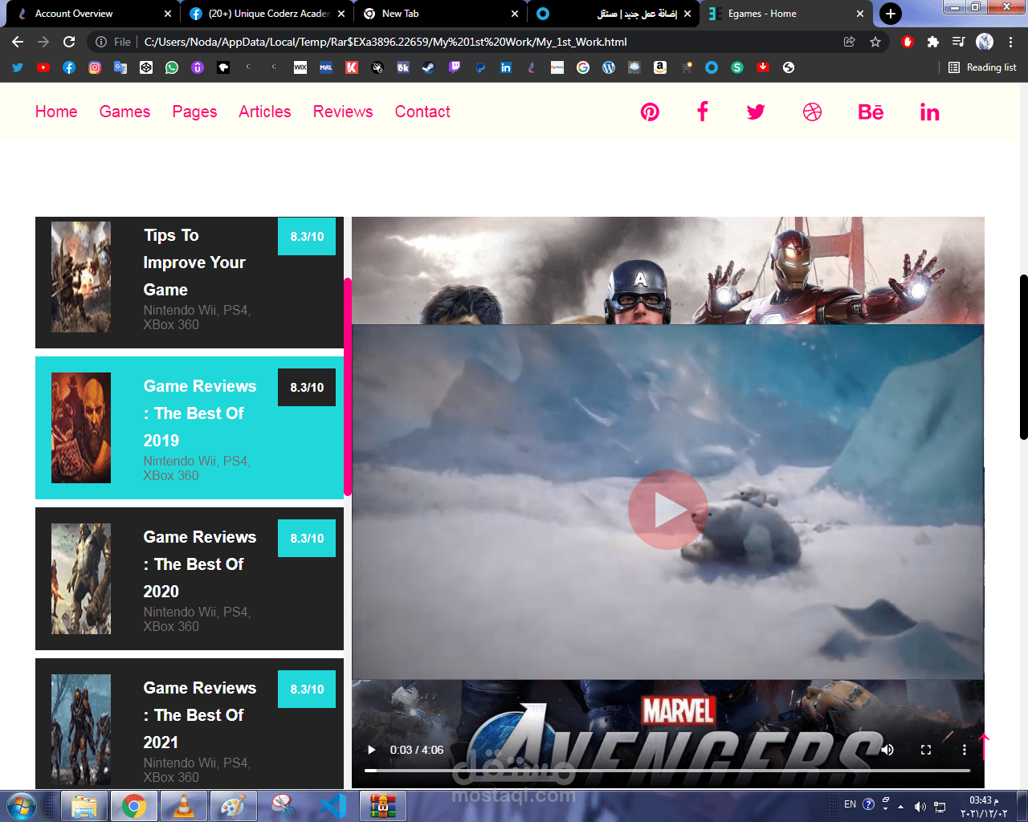Open the Twitter bookmark in bookmarks bar
Viewport: 1028px width, 822px height.
18,67
